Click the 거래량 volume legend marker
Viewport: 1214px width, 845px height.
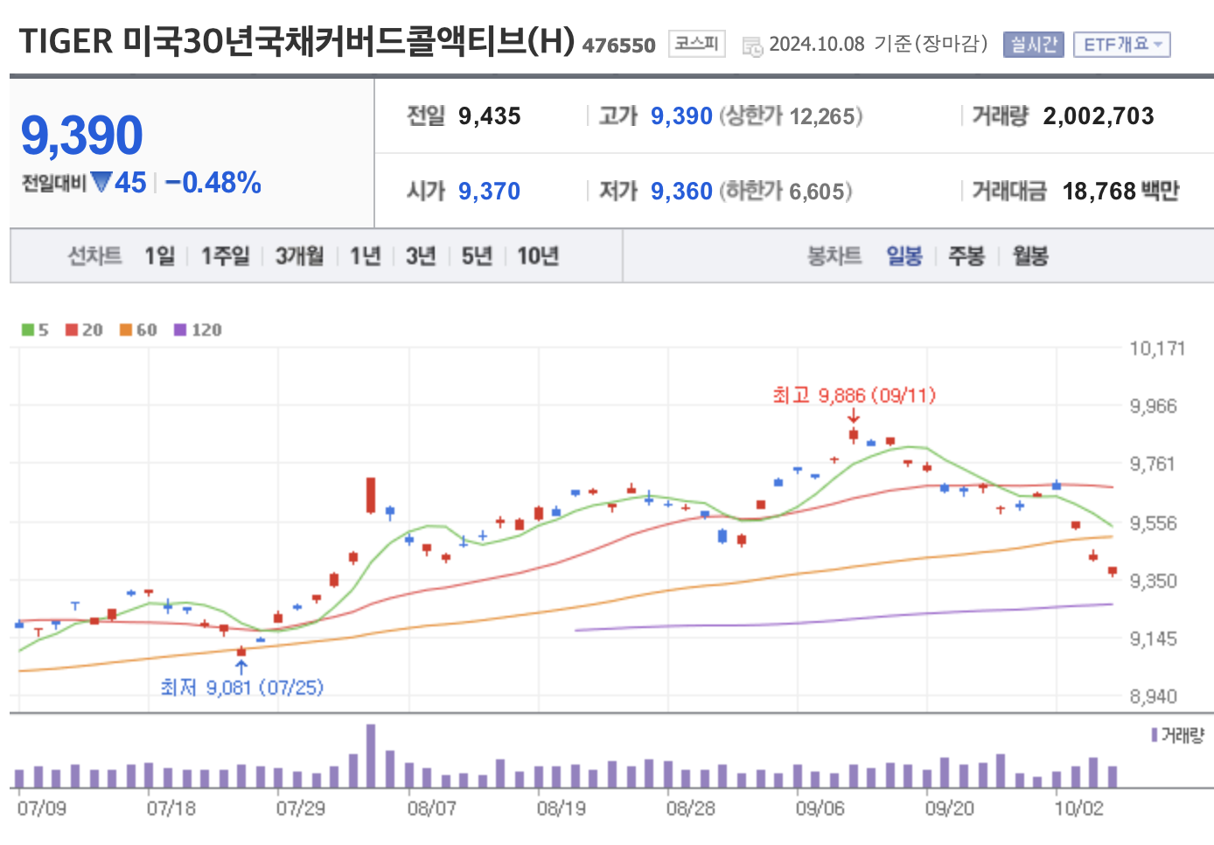tap(1155, 735)
